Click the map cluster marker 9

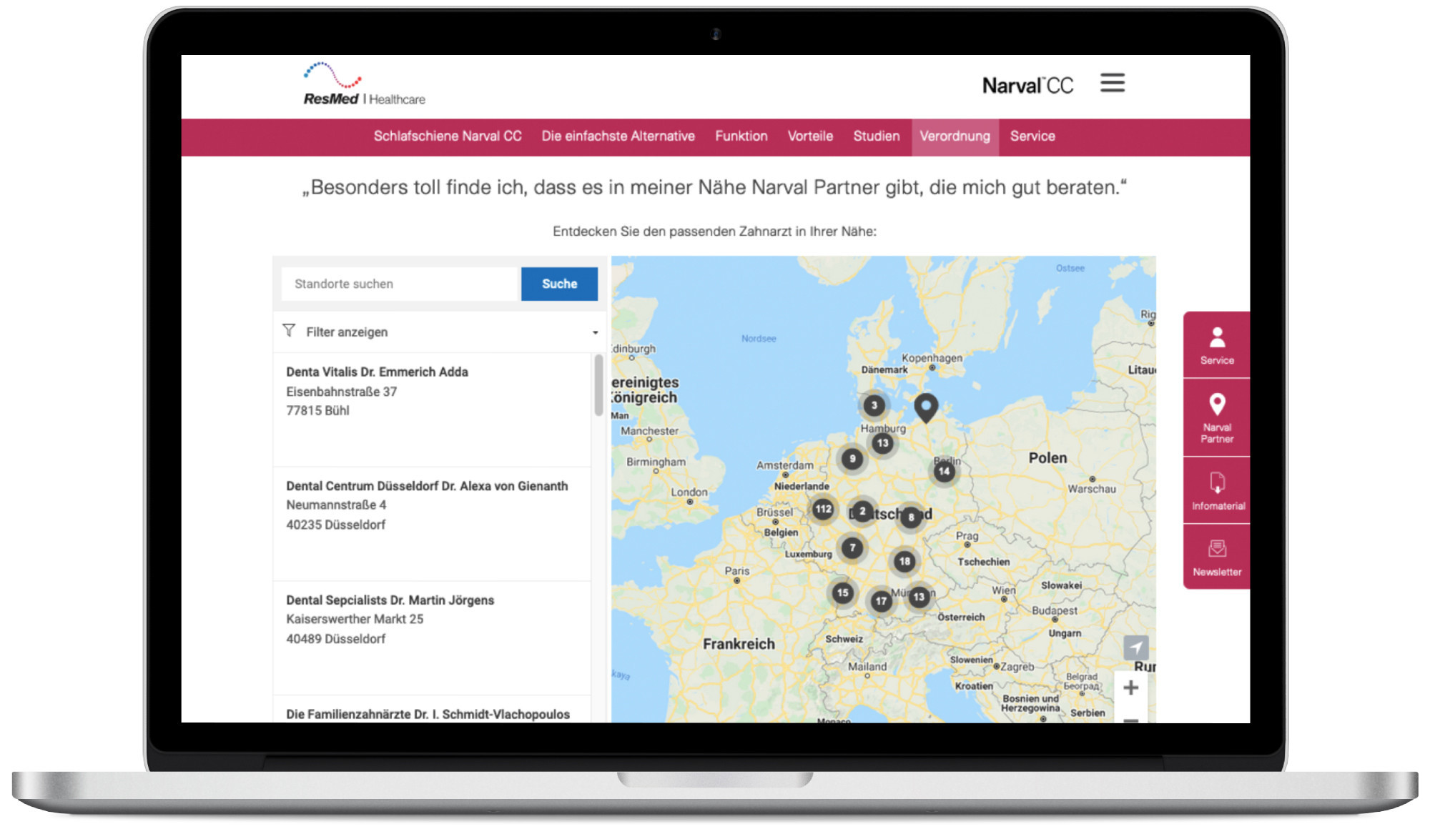[x=852, y=459]
